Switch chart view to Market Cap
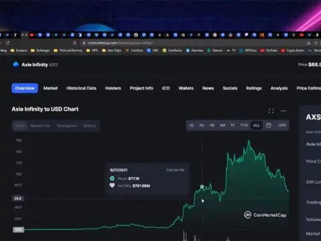321x241 pixels. 40,126
